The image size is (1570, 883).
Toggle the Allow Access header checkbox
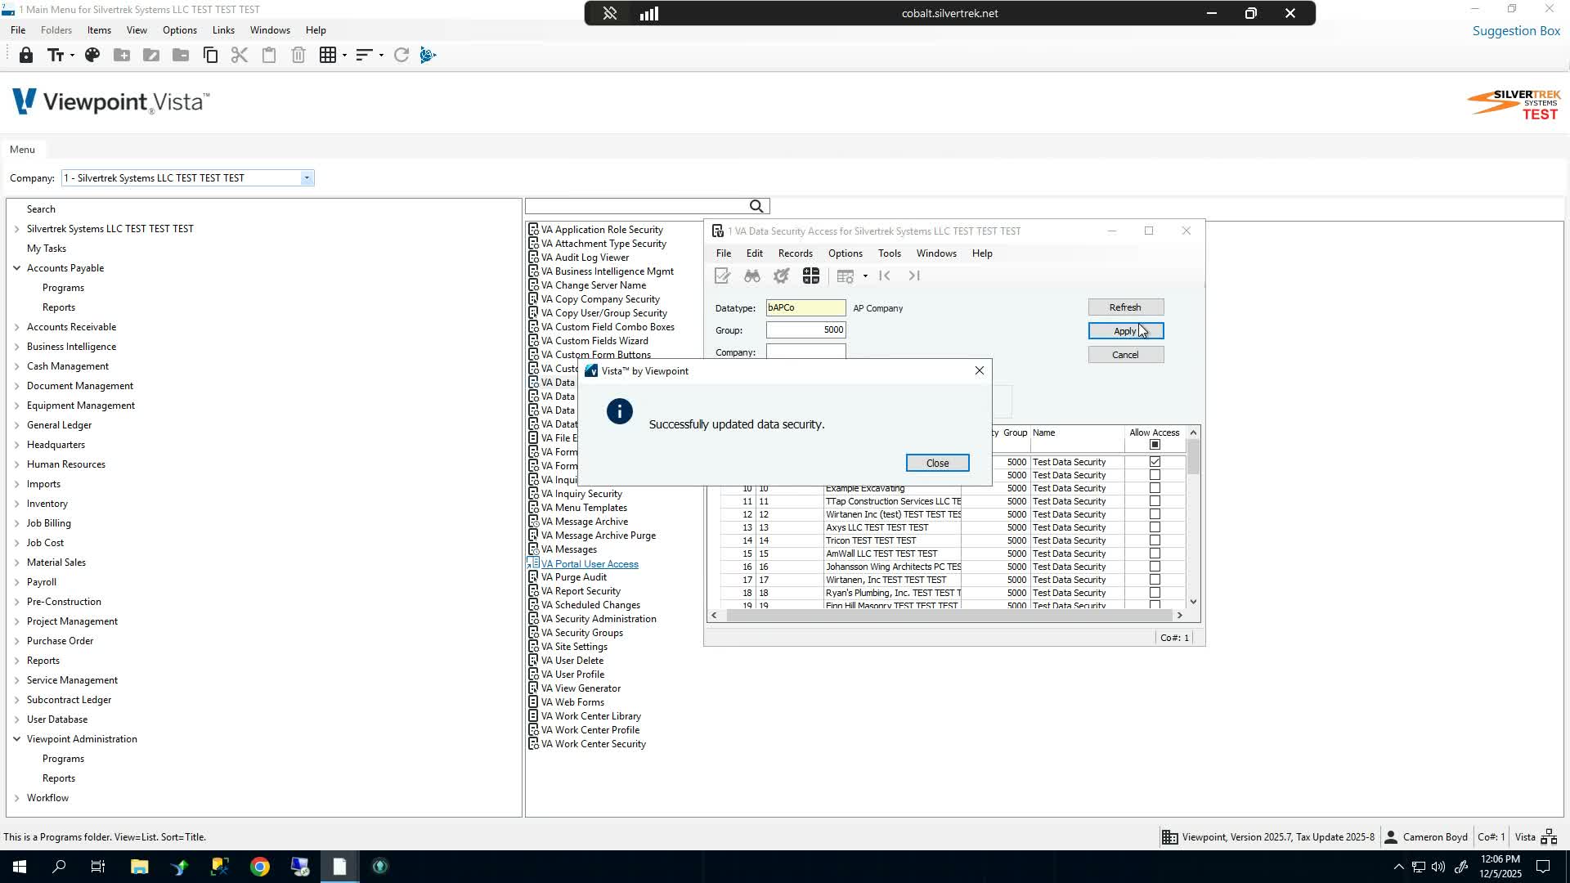tap(1155, 445)
